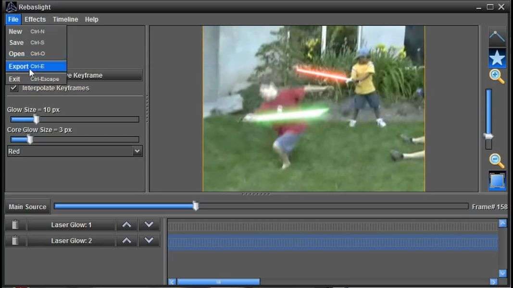Open the Timeline menu
Image resolution: width=513 pixels, height=288 pixels.
coord(65,19)
